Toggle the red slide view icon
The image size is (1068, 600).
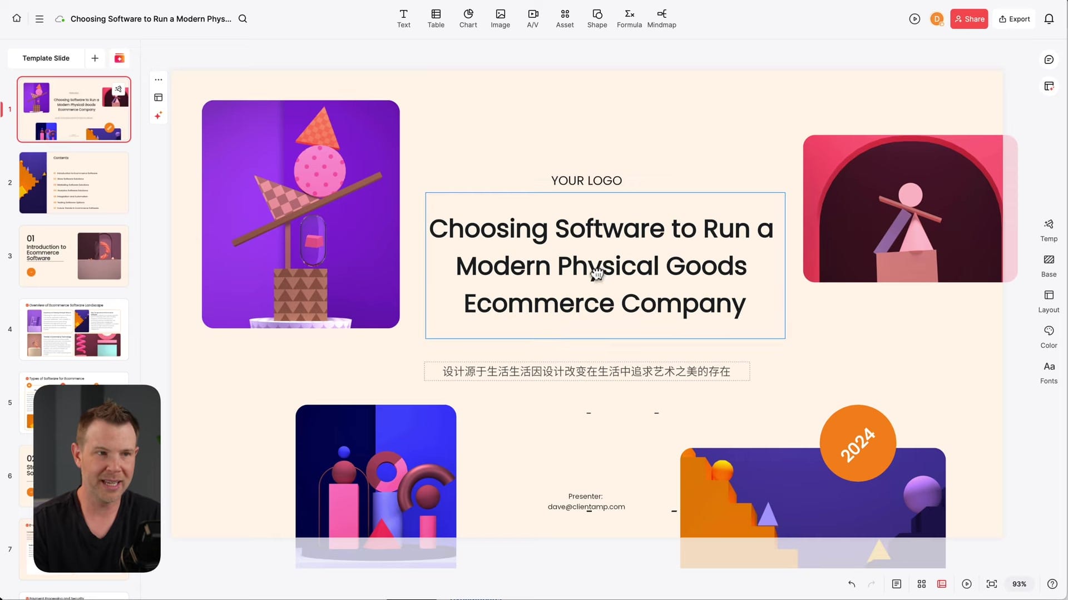point(942,584)
